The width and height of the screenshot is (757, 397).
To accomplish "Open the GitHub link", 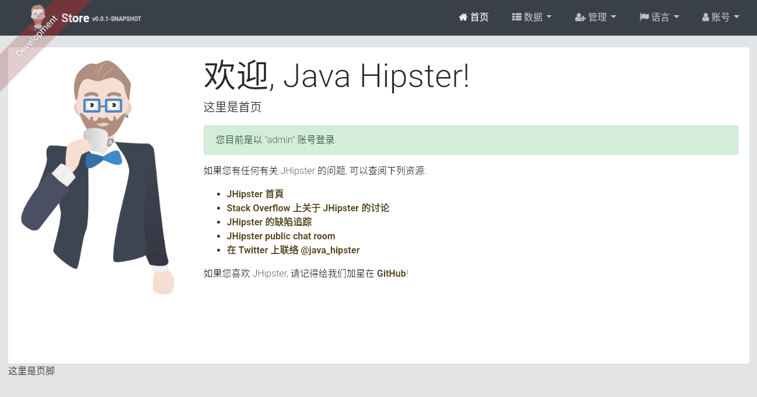I will coord(391,273).
